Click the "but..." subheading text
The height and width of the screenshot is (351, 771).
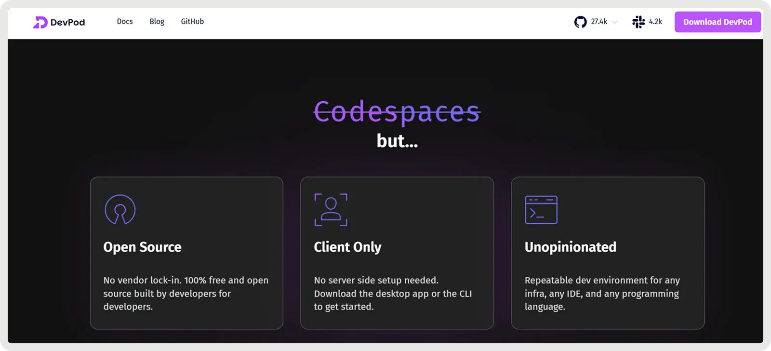(397, 141)
